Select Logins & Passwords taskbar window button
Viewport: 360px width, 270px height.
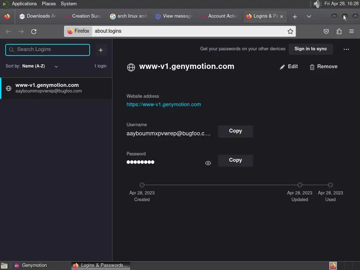(x=101, y=265)
